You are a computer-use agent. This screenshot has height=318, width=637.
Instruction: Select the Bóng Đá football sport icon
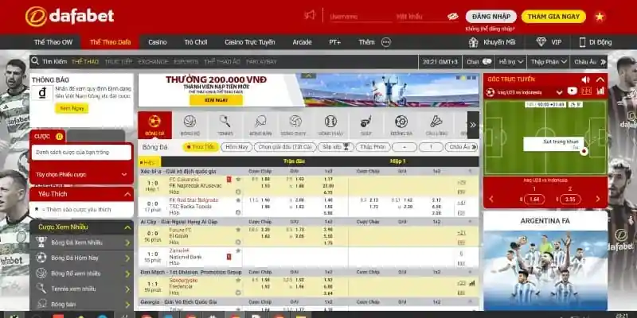pos(154,125)
